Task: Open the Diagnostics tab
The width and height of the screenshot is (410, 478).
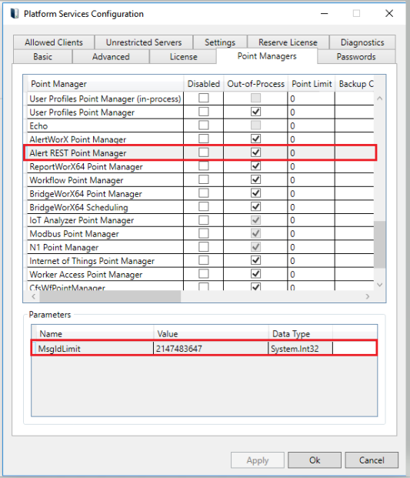Action: point(362,42)
